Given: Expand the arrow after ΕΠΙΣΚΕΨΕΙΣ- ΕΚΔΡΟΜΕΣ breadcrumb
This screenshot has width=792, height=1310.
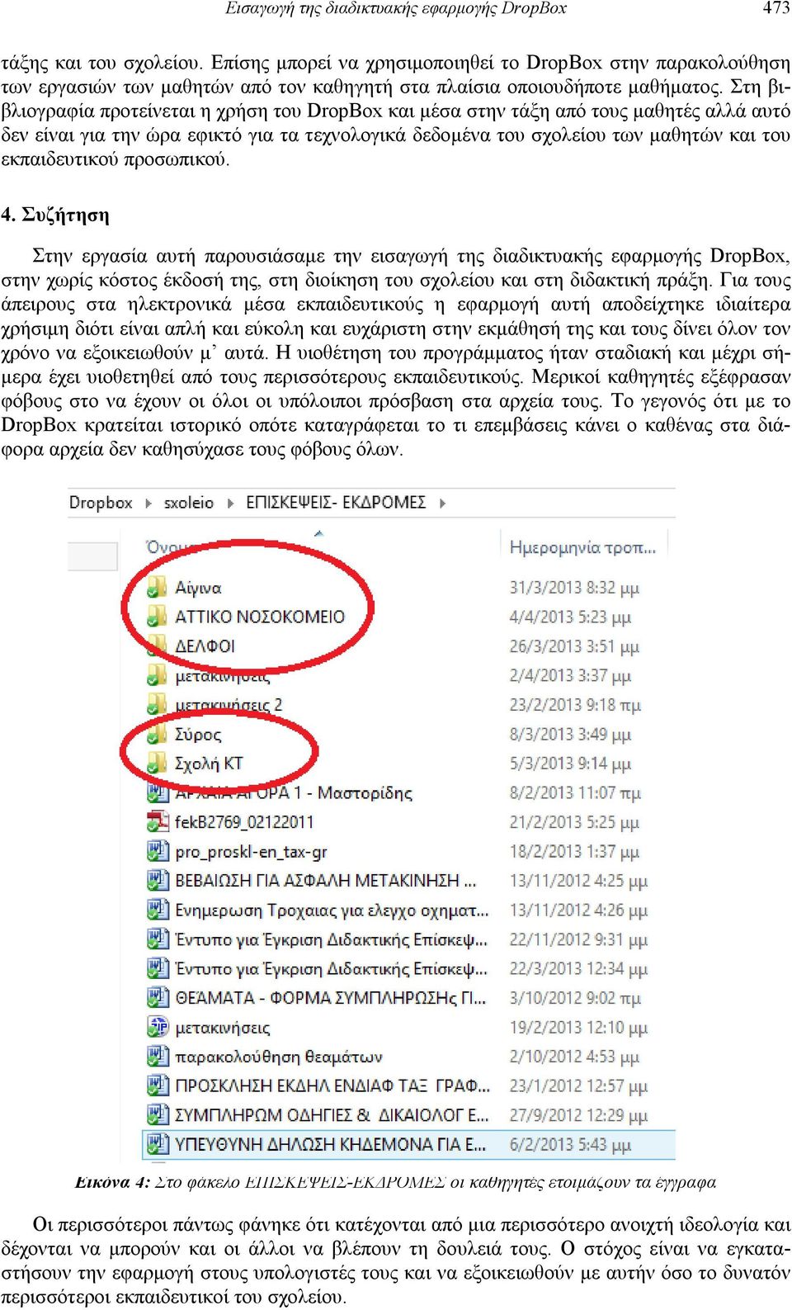Looking at the screenshot, I should [443, 504].
